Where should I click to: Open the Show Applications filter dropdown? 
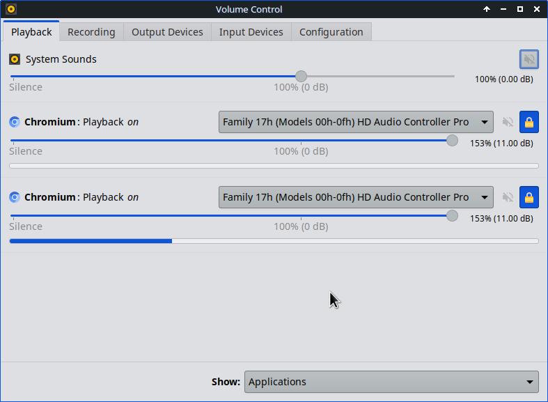pos(391,382)
